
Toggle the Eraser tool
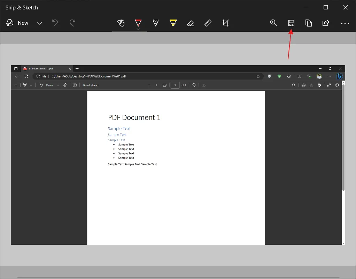(x=191, y=23)
